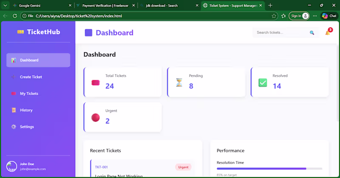This screenshot has width=340, height=178.
Task: Open notifications bell with 3 badge
Action: tap(328, 32)
